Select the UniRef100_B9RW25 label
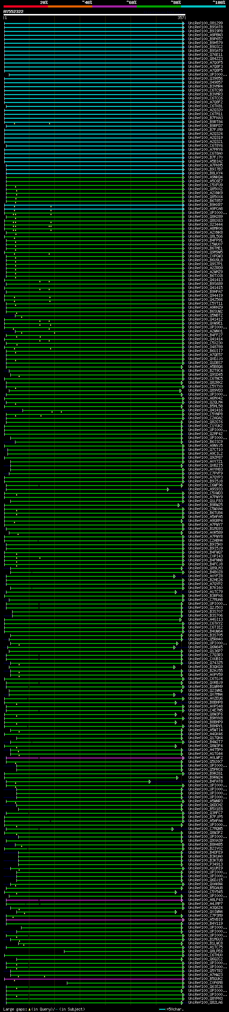Viewport: 229px width, 1012px height. click(205, 505)
